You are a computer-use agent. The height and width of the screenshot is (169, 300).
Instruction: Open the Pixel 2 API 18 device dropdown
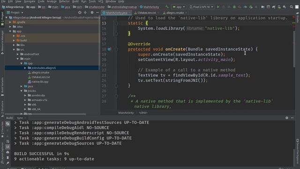(x=201, y=7)
